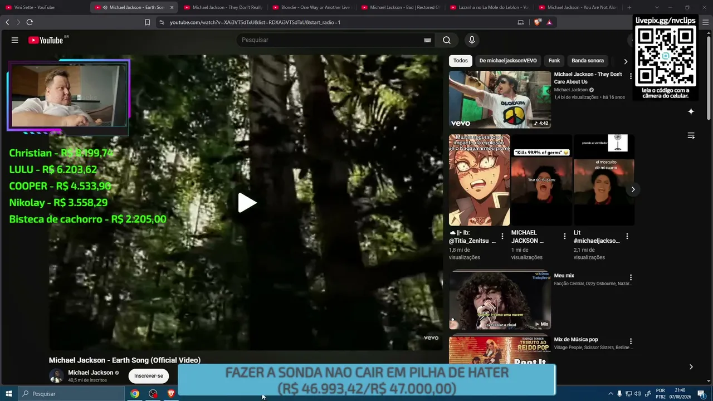The height and width of the screenshot is (401, 713).
Task: Open the Meu mix thumbnail
Action: (x=500, y=300)
